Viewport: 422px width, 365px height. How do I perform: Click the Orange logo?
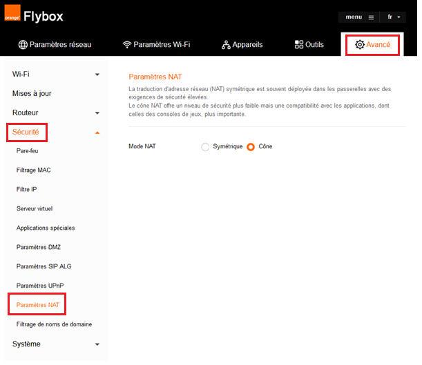click(12, 12)
